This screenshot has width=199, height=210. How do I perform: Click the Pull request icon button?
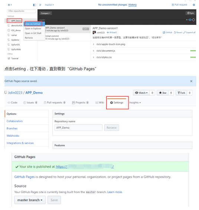coord(179,5)
